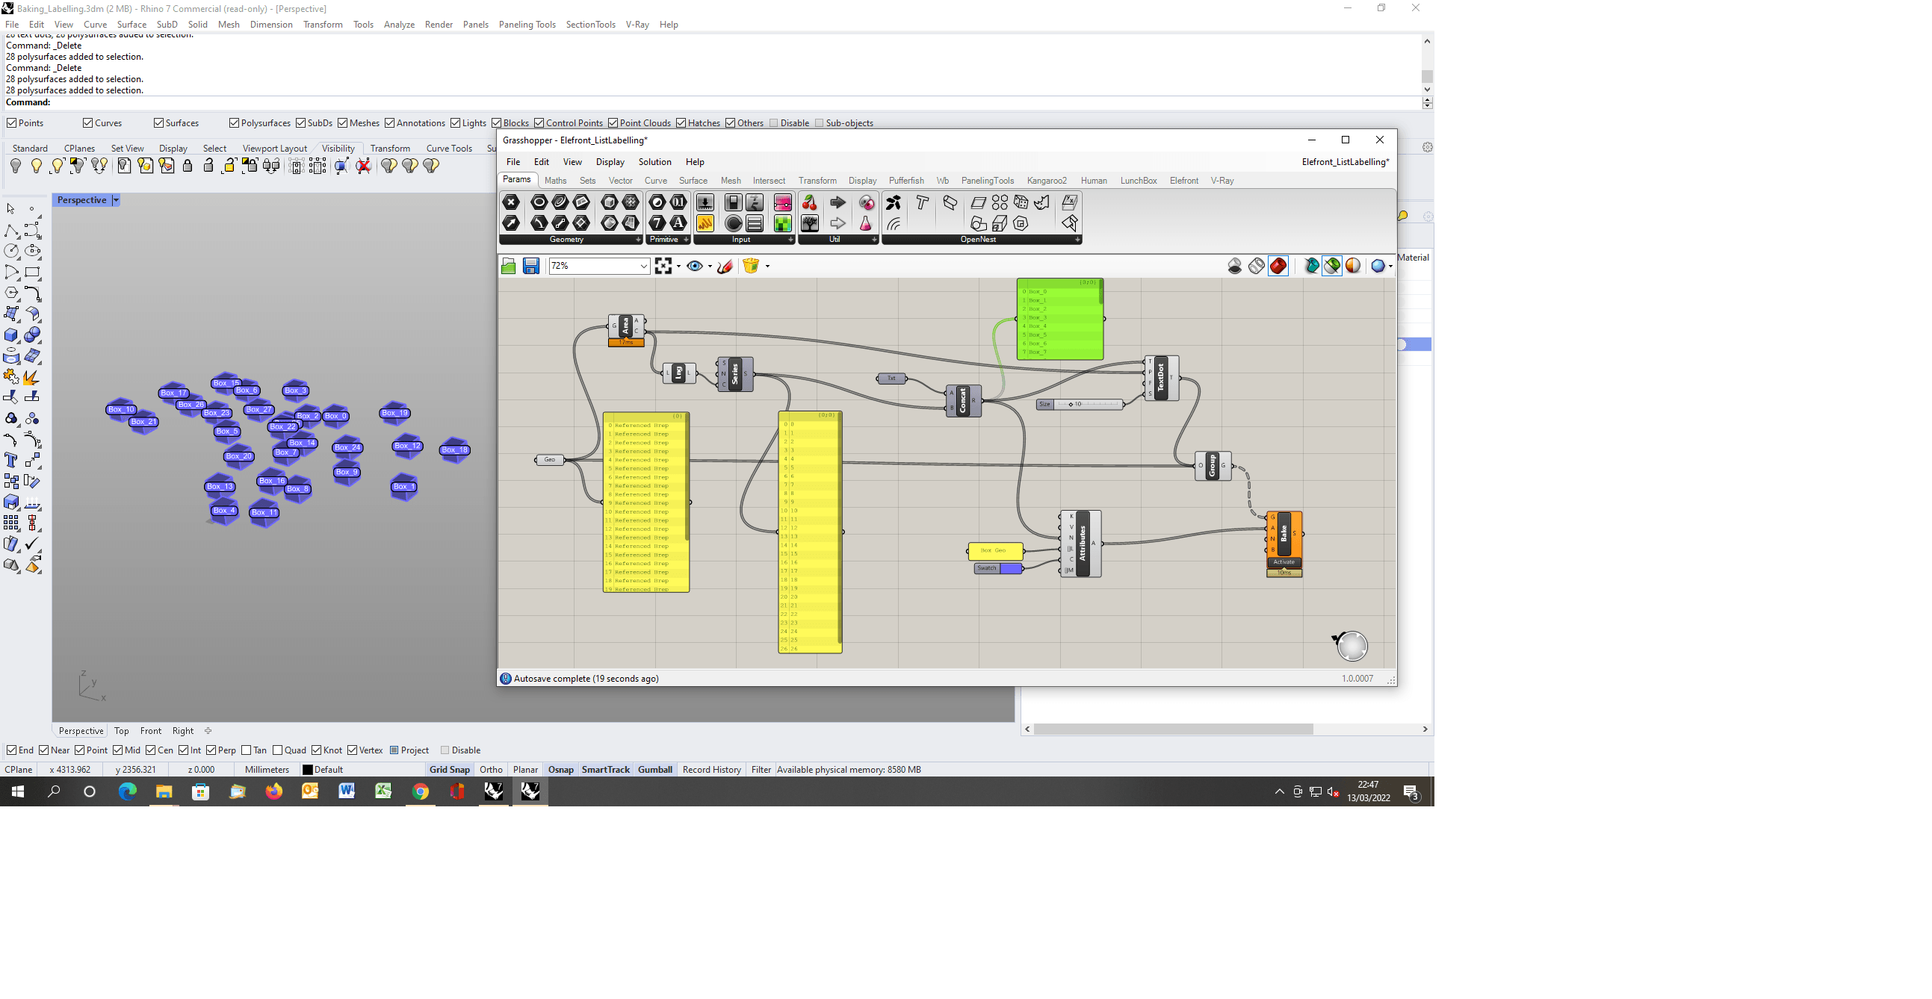Select the Cherry Picker icon in Util
1932x999 pixels.
point(809,202)
